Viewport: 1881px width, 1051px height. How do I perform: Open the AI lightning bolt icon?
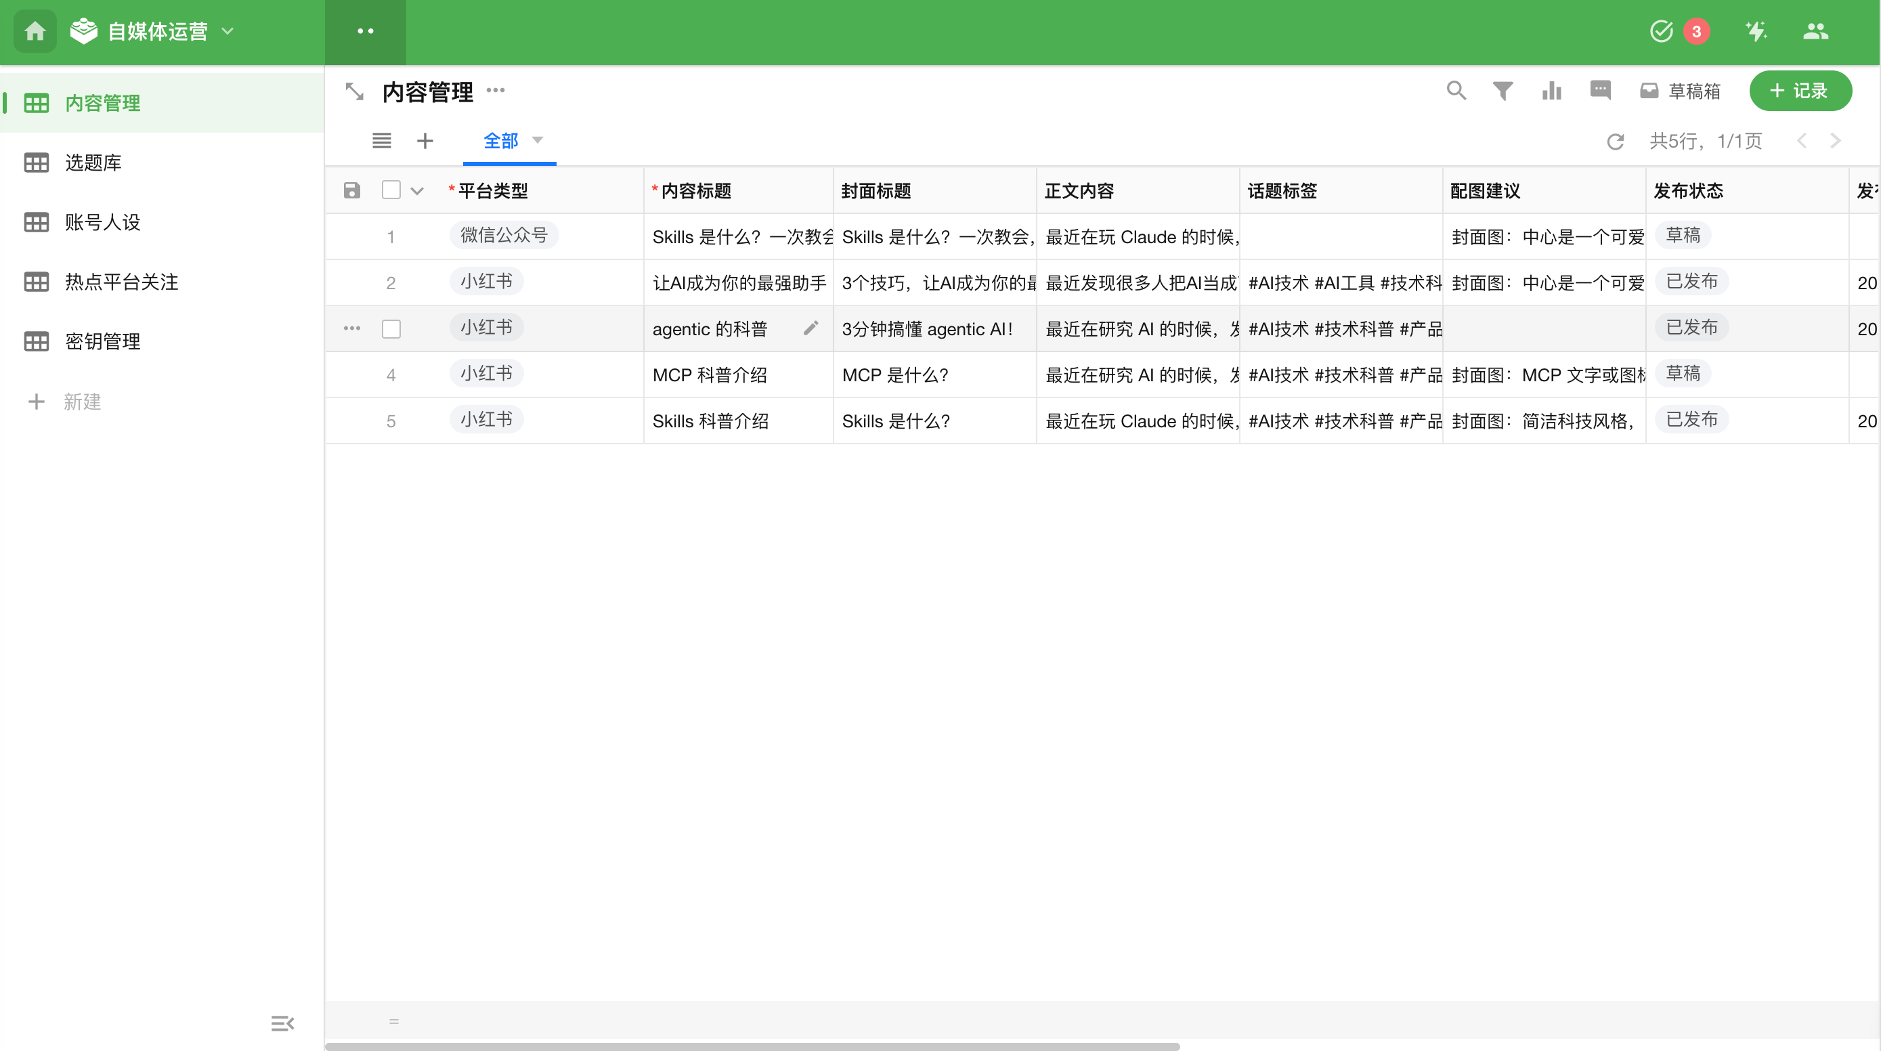[x=1756, y=31]
